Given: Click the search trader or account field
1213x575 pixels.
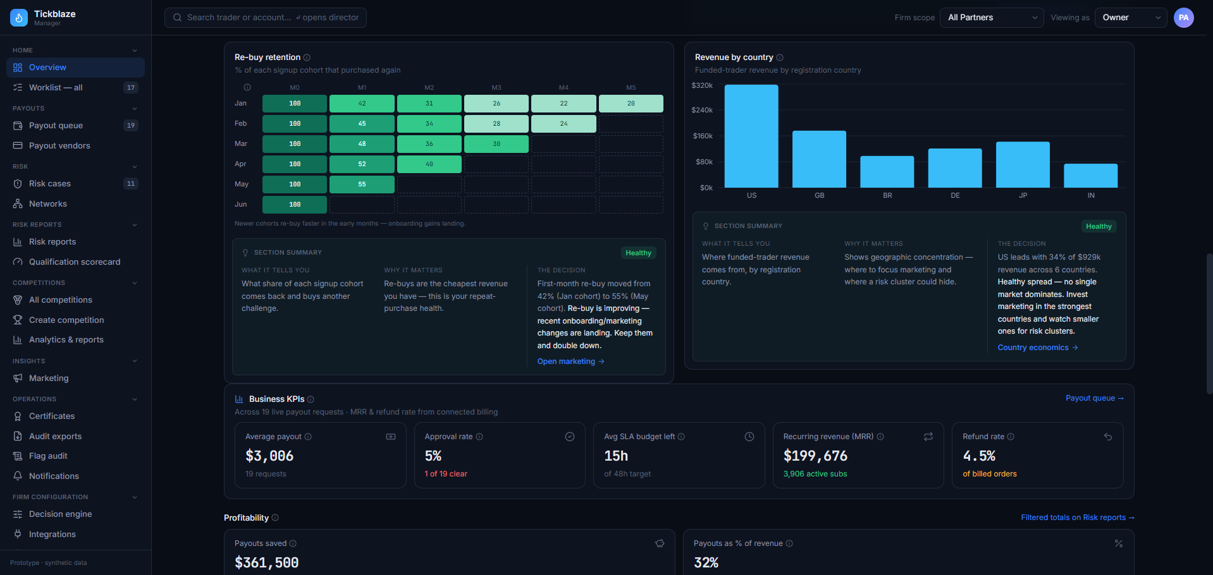Looking at the screenshot, I should coord(266,18).
